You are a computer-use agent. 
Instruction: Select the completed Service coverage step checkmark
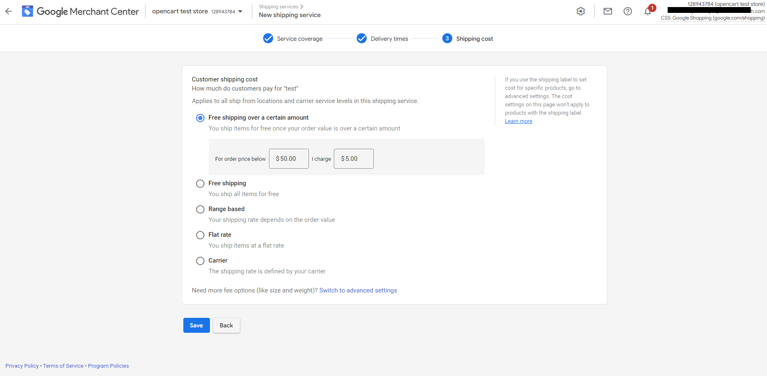click(x=268, y=38)
